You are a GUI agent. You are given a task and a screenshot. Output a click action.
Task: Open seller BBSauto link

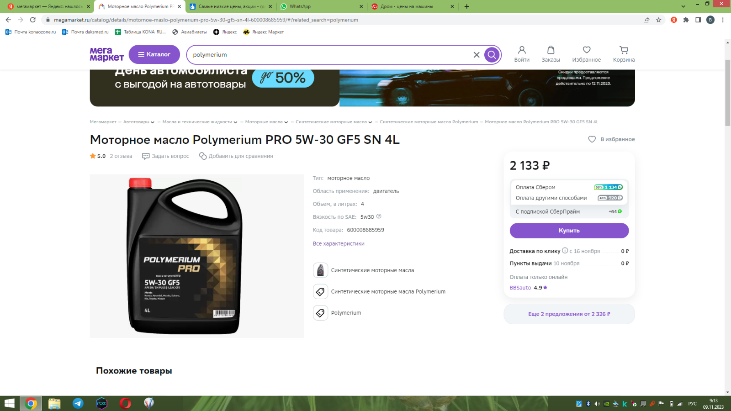click(520, 288)
